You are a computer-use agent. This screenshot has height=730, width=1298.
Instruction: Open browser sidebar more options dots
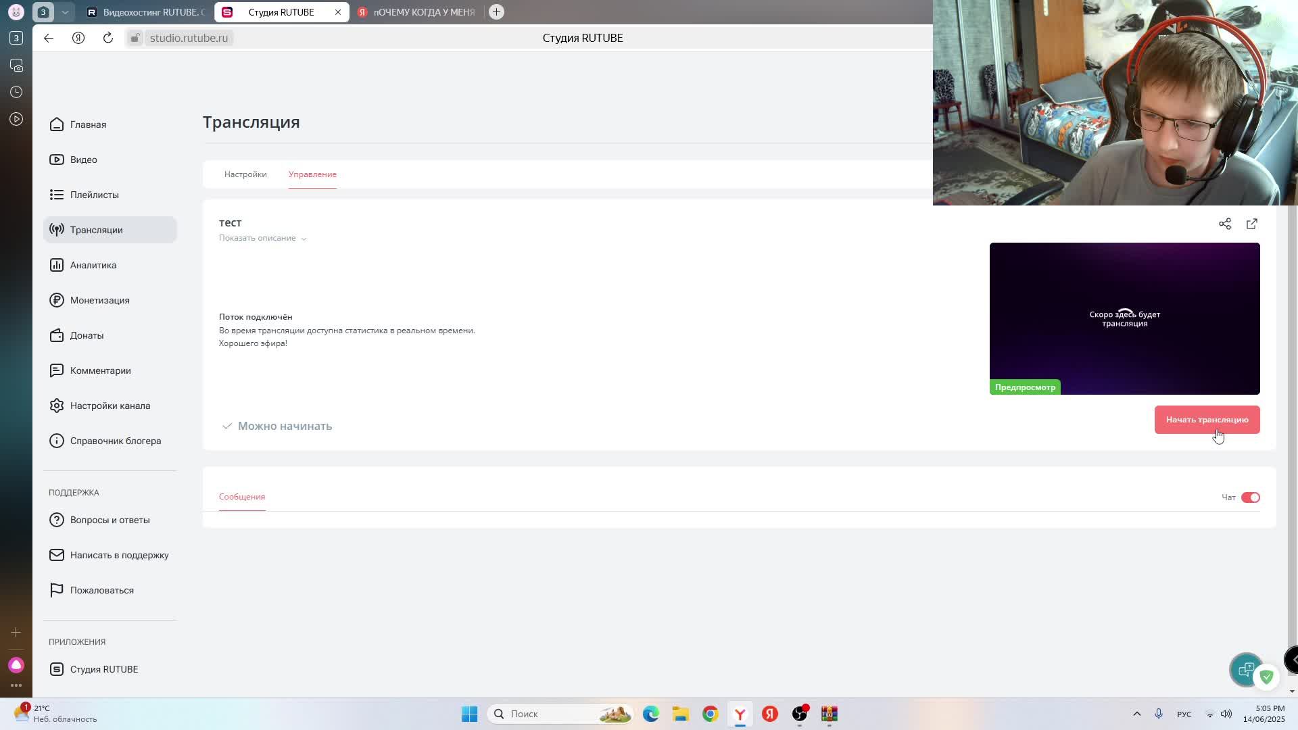pos(16,685)
